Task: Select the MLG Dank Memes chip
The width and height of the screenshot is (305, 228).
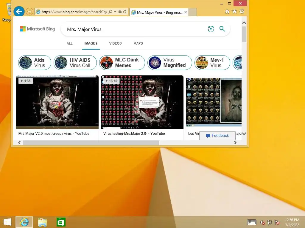Action: coord(122,63)
